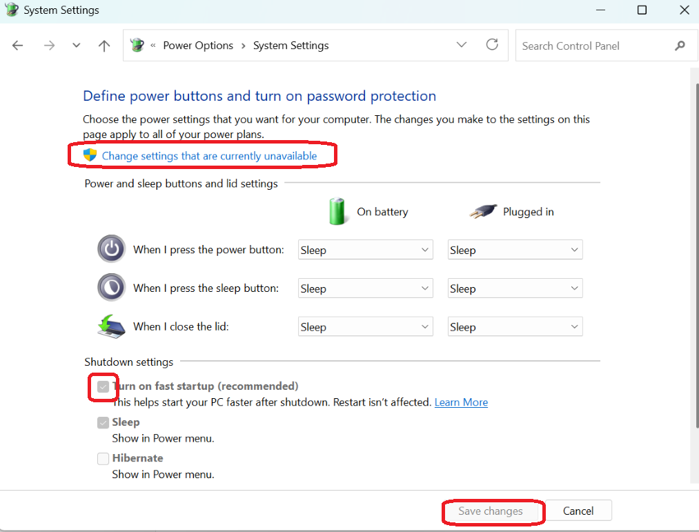Select System Settings breadcrumb entry
The image size is (699, 532).
(291, 46)
